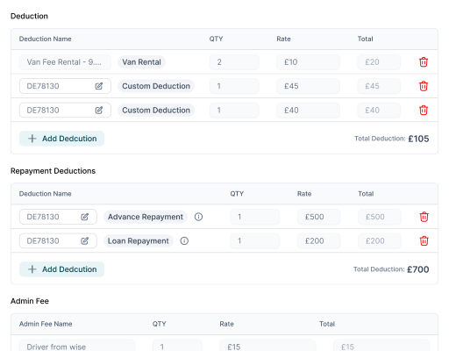Click QTY field of Van Rental row

click(x=234, y=62)
